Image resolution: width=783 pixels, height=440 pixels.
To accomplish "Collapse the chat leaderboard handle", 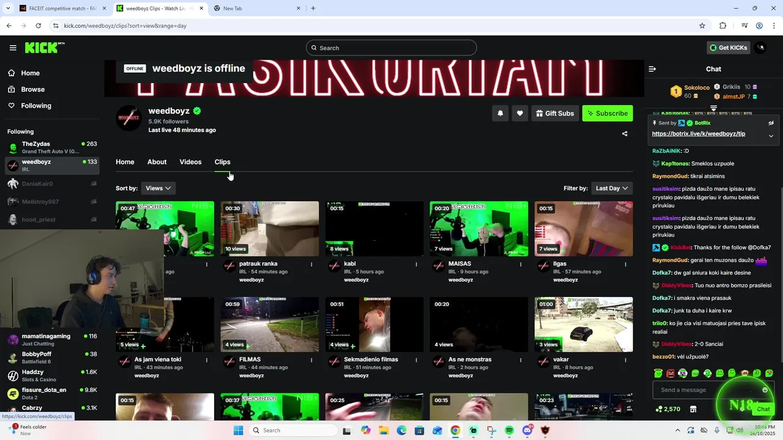I will 713,108.
